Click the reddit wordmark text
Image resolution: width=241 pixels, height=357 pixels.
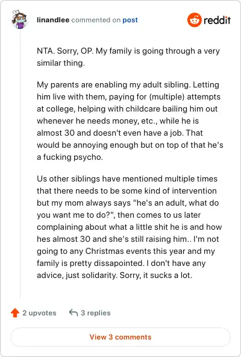pyautogui.click(x=217, y=21)
